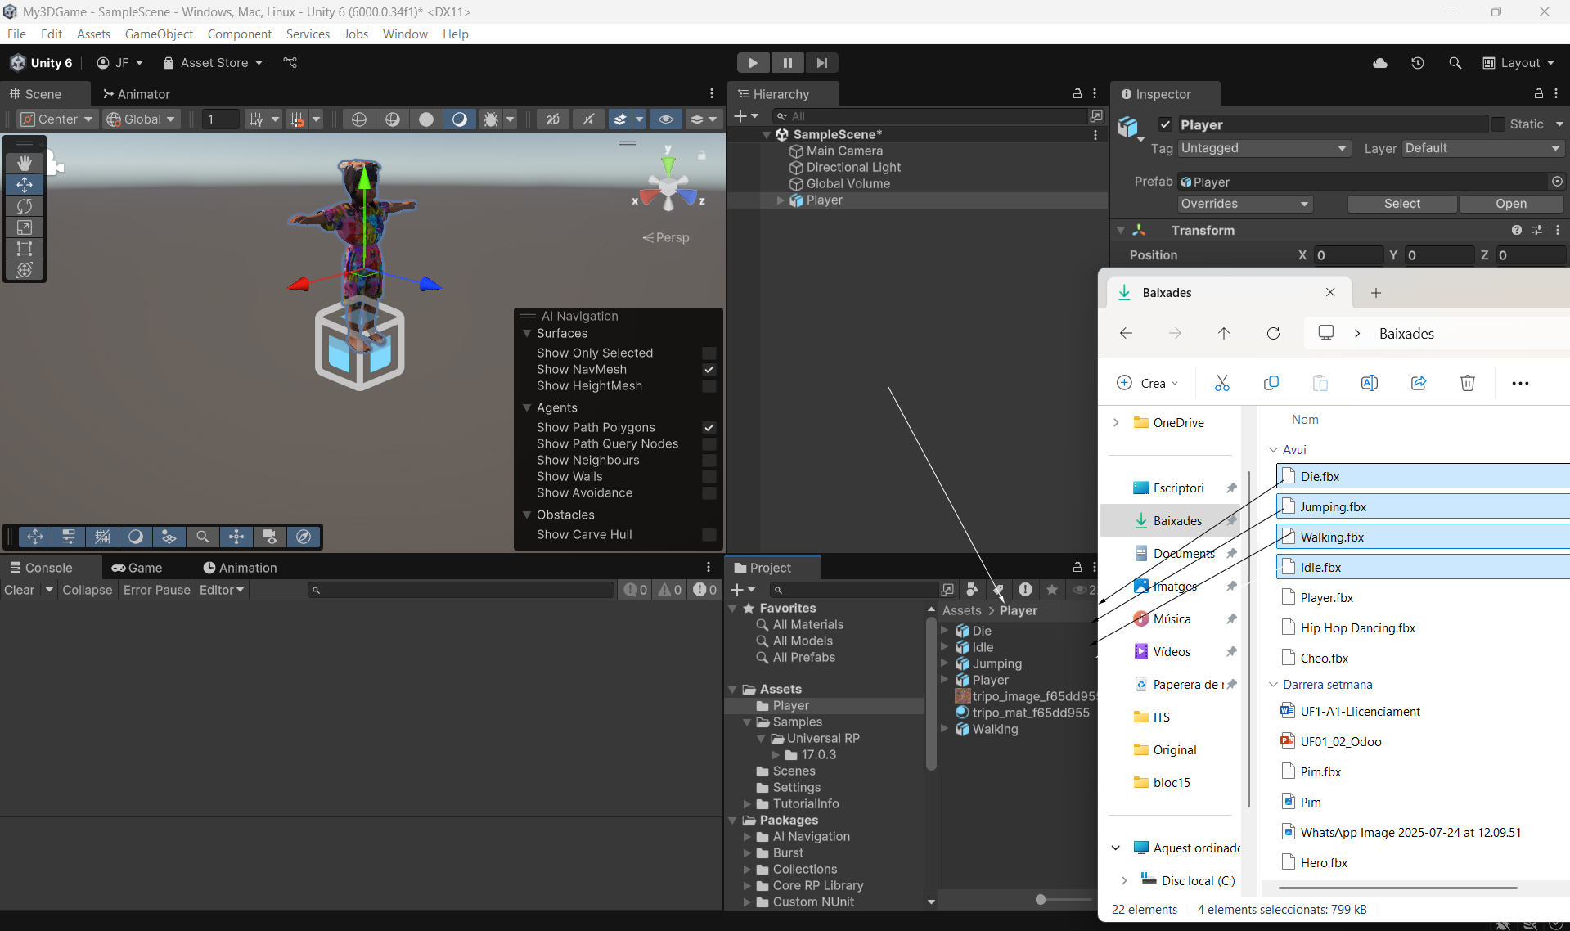
Task: Click the Open prefab button
Action: pos(1510,204)
